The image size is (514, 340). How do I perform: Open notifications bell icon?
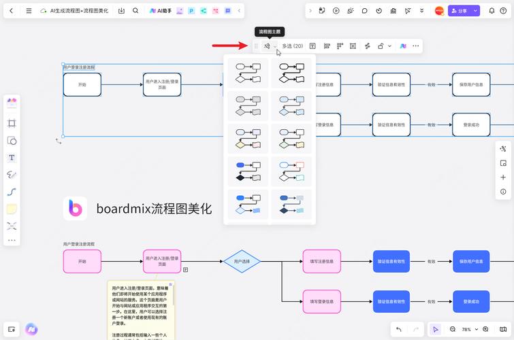coord(492,11)
